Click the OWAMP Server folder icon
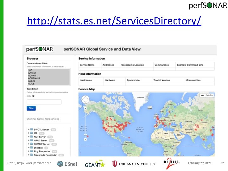Viewport: 228px width, 171px height. coord(32,144)
